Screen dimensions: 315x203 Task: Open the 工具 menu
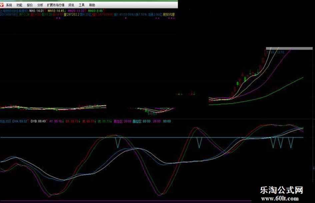point(82,5)
